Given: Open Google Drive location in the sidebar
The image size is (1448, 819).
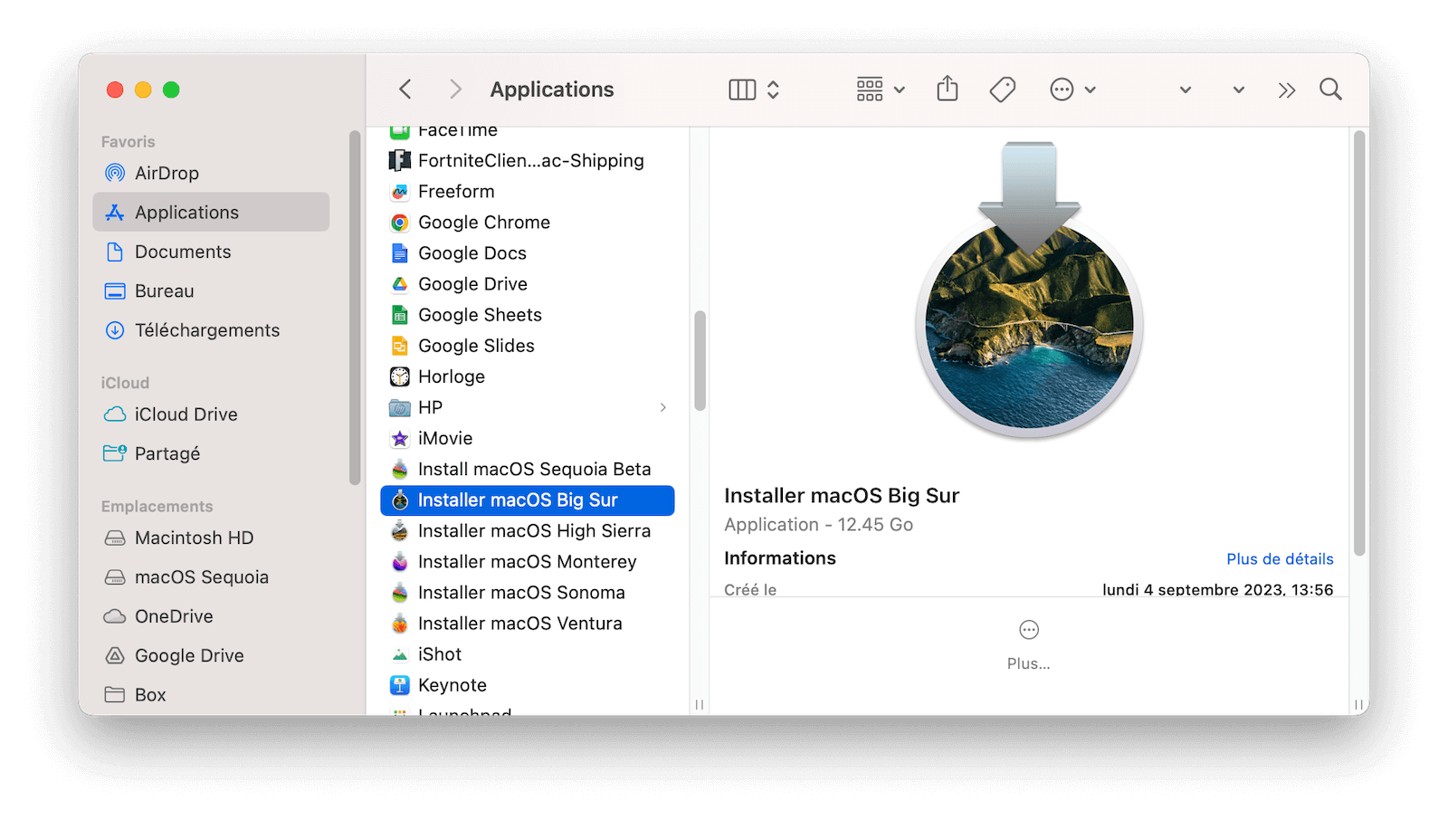Looking at the screenshot, I should coord(211,655).
